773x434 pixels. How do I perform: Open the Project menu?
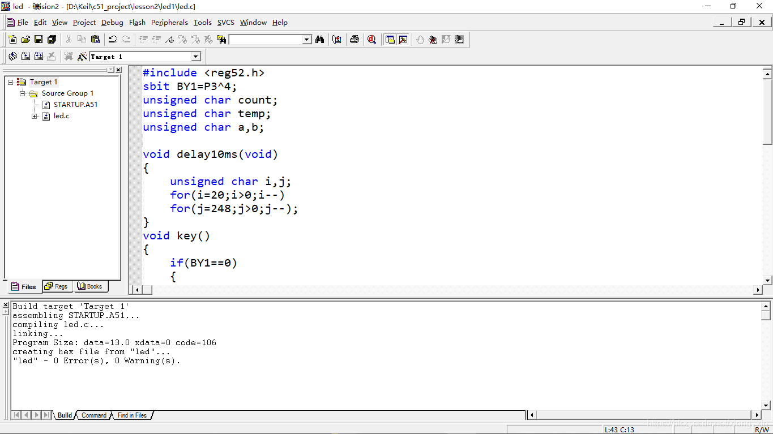point(84,23)
